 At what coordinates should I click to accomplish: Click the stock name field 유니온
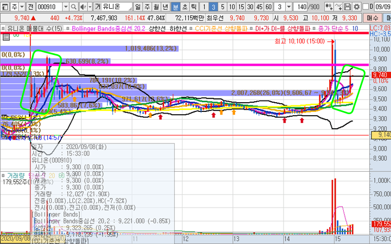coord(113,7)
